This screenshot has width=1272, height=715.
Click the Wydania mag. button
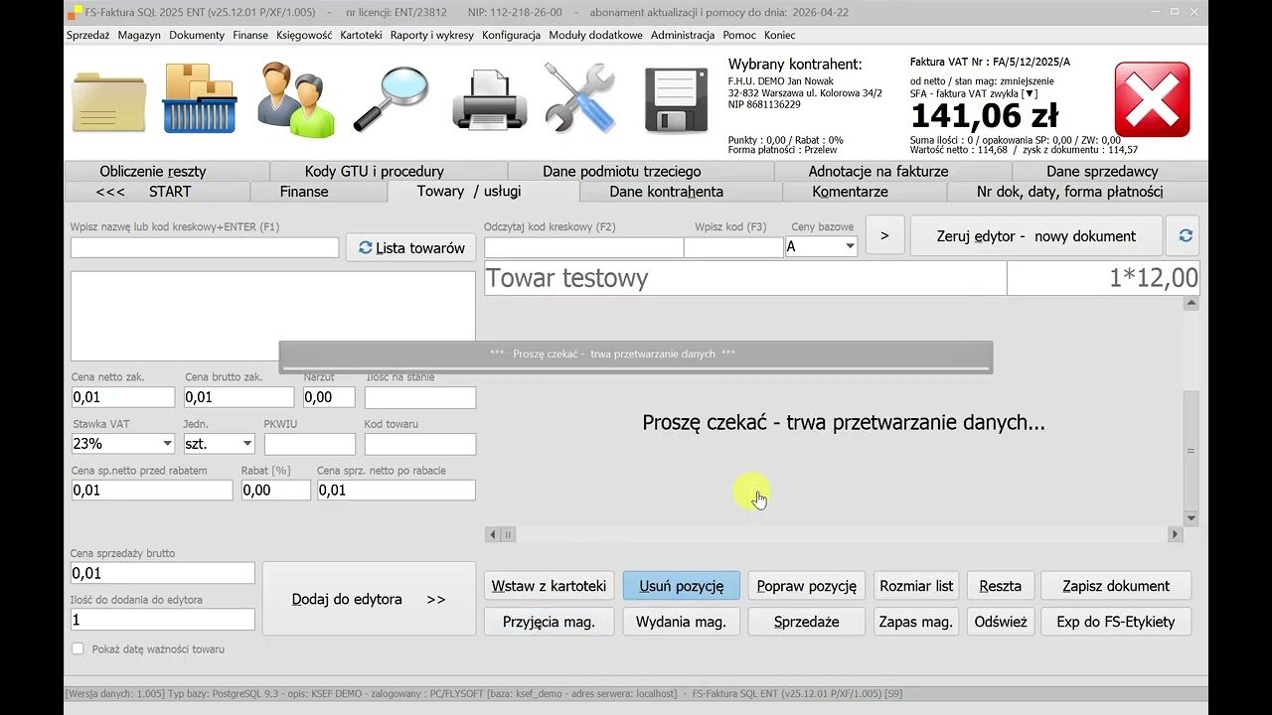tap(682, 622)
